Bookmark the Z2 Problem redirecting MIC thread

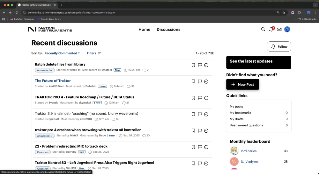click(193, 147)
